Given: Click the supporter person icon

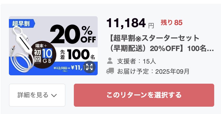Looking at the screenshot, I should tap(110, 61).
